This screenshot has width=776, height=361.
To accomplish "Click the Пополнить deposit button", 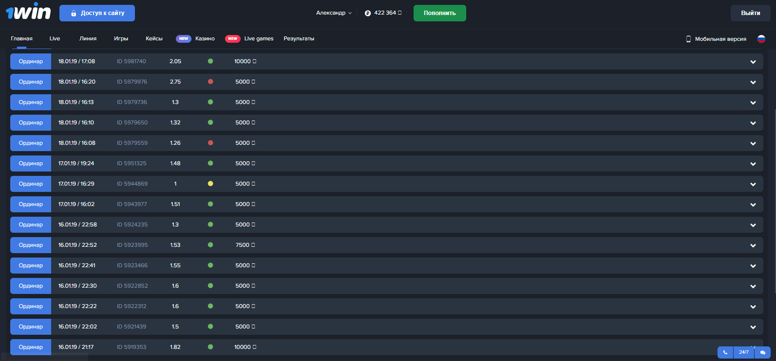I will pyautogui.click(x=440, y=13).
